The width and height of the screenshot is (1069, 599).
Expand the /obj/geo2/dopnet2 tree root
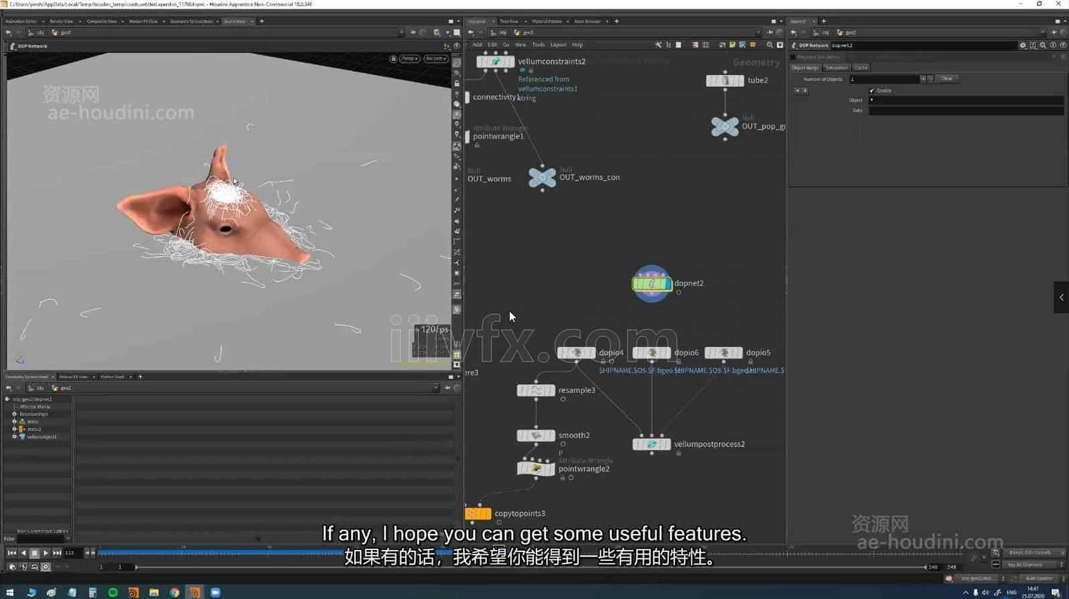point(7,399)
